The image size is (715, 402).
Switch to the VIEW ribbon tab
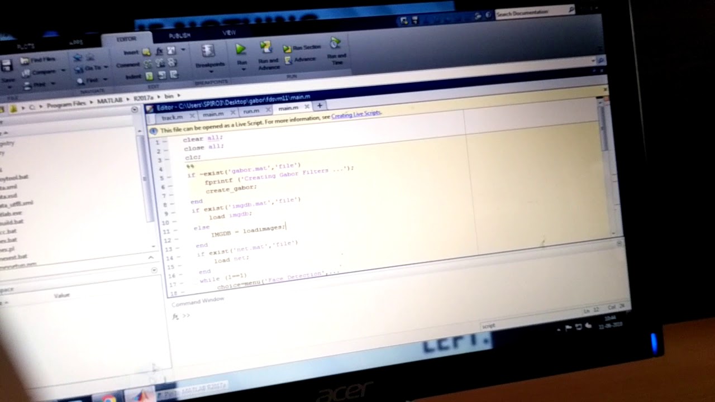tap(230, 33)
